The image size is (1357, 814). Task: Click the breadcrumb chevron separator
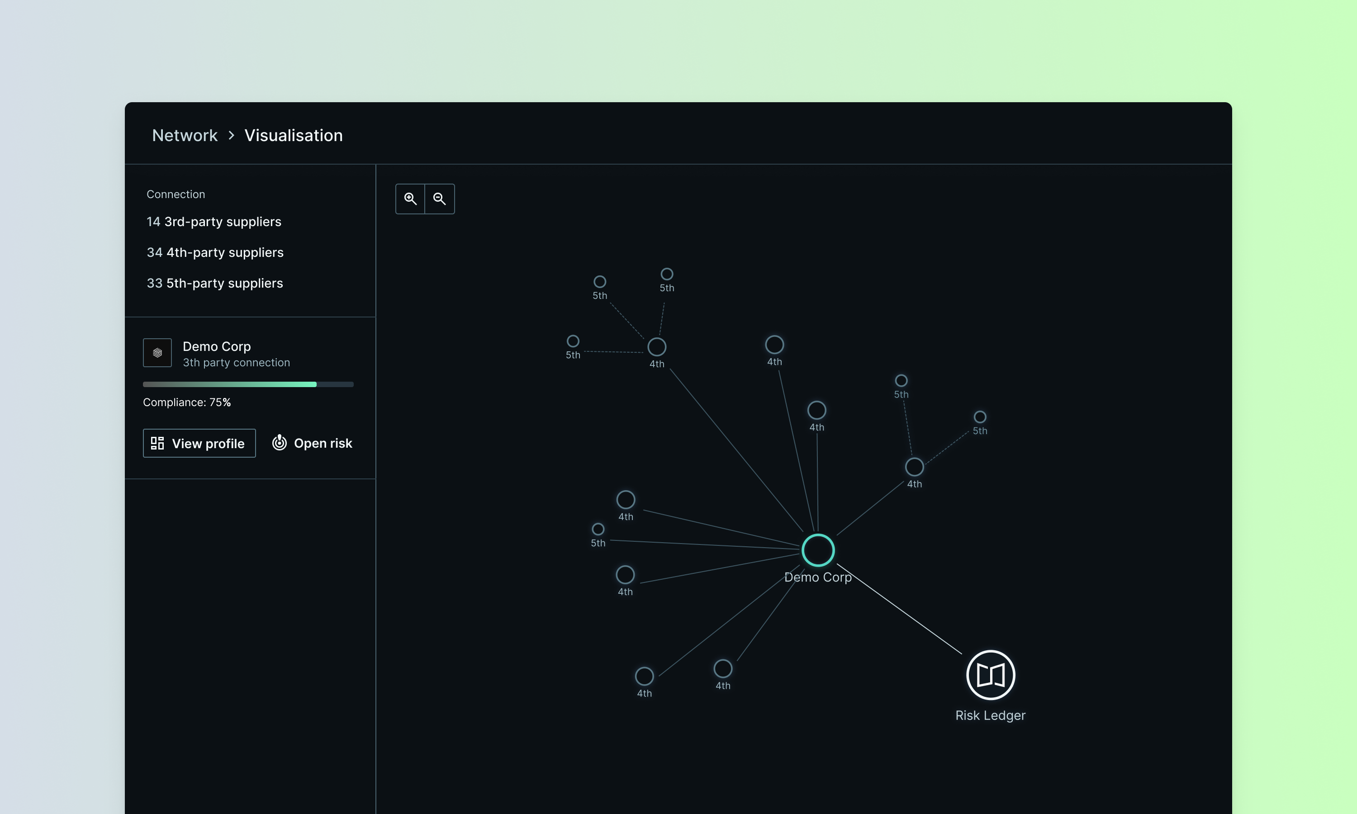(x=232, y=136)
